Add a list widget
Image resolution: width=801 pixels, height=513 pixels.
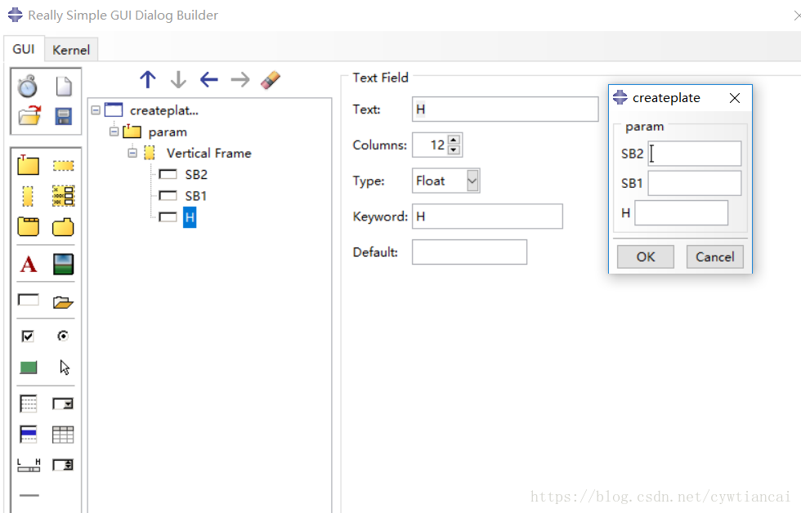coord(28,404)
